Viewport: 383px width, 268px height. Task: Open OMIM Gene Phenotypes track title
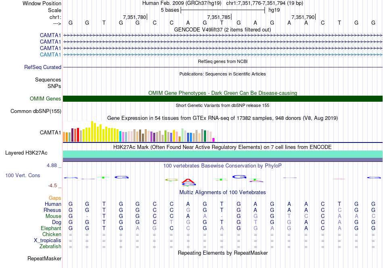click(223, 93)
